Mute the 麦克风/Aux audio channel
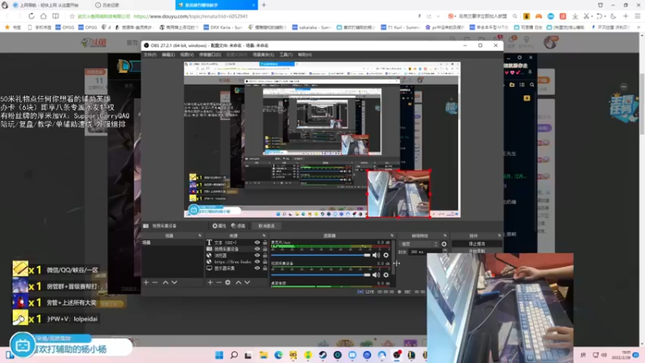 (x=376, y=255)
